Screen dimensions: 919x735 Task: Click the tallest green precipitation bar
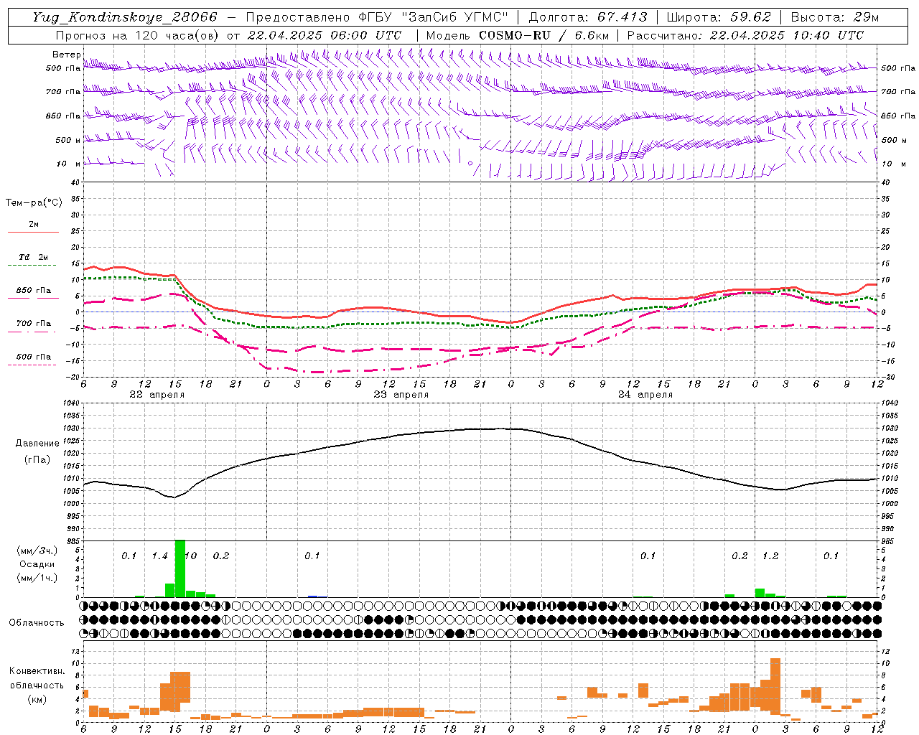(180, 568)
